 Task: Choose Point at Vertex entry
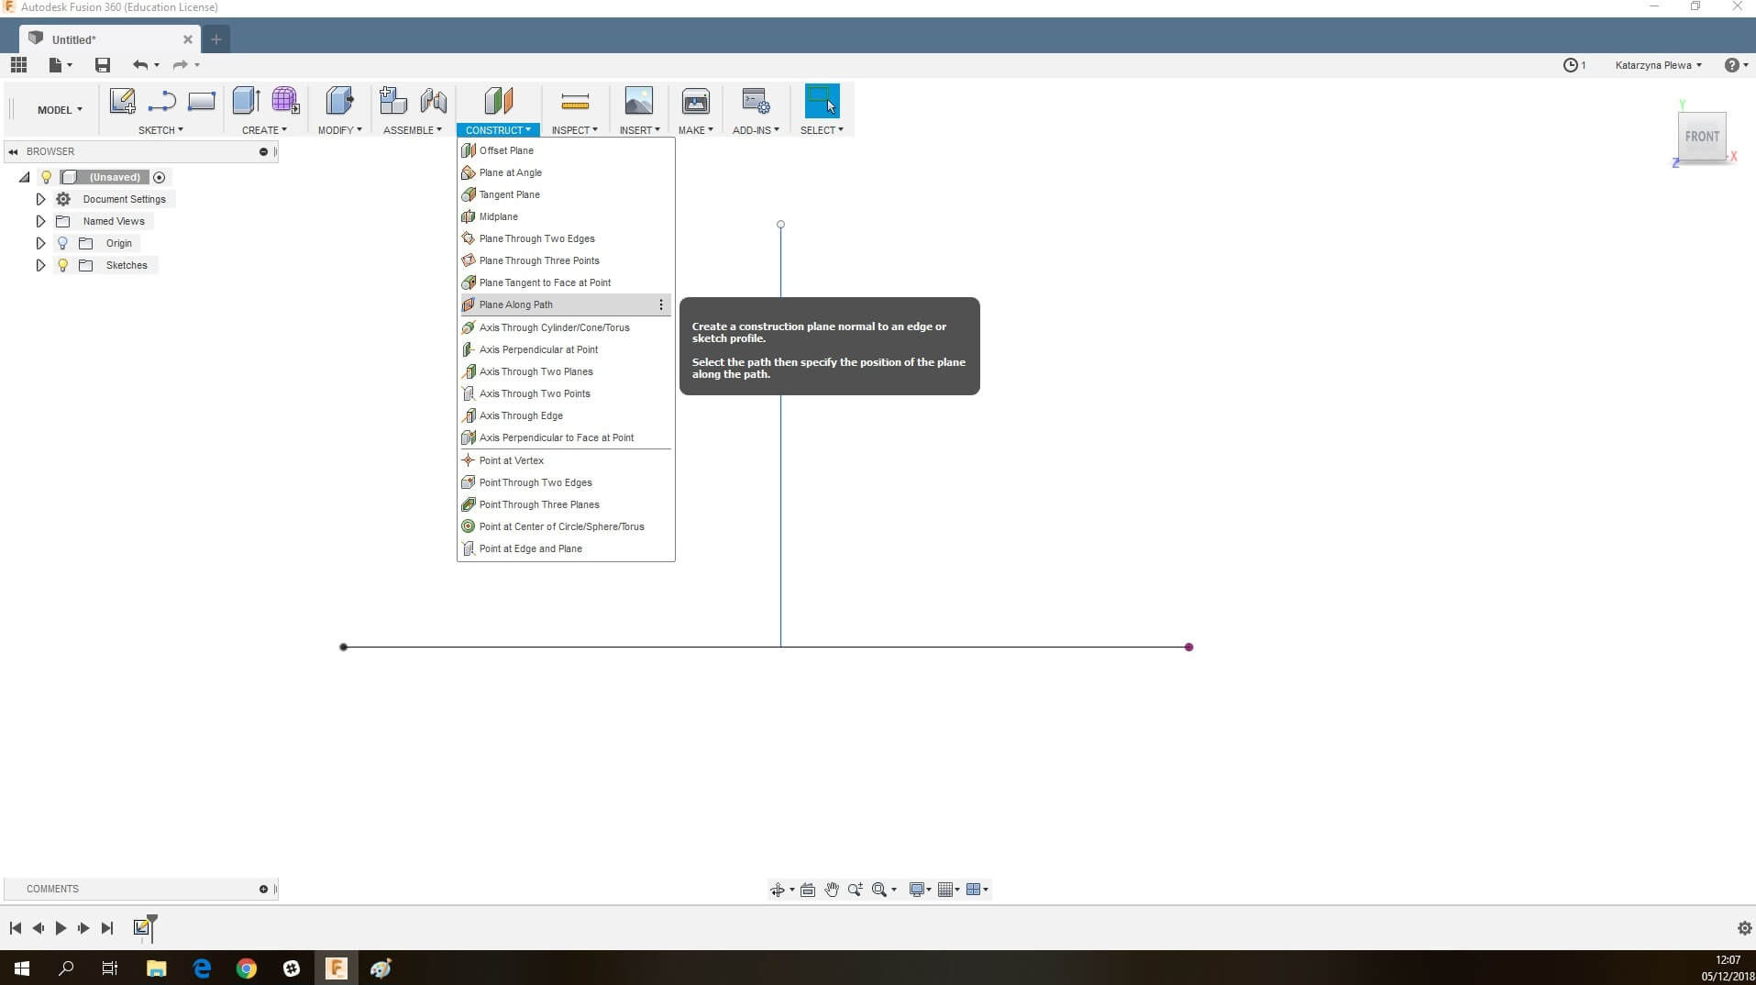[565, 460]
